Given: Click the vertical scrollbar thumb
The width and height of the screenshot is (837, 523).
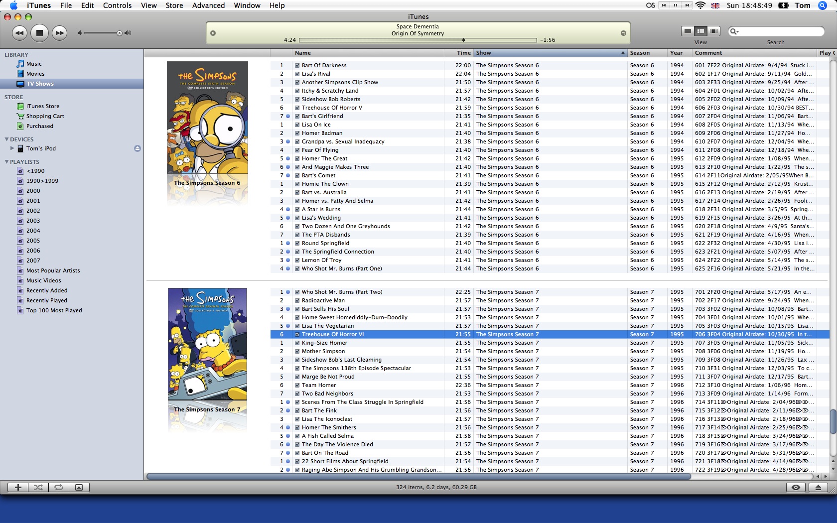Looking at the screenshot, I should pyautogui.click(x=833, y=422).
